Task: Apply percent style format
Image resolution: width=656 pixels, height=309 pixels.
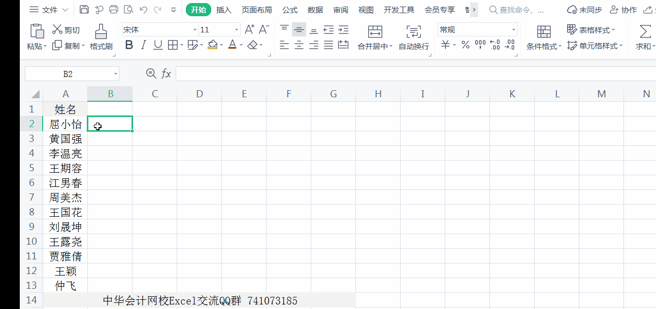Action: pyautogui.click(x=465, y=45)
